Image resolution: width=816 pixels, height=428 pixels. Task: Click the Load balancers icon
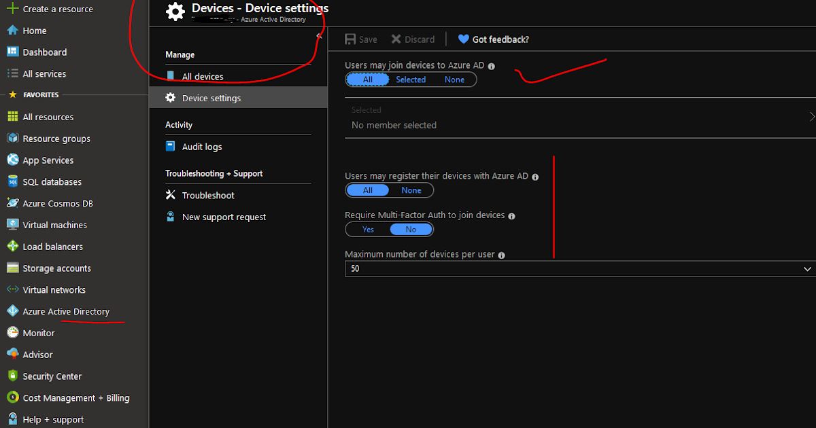[12, 247]
